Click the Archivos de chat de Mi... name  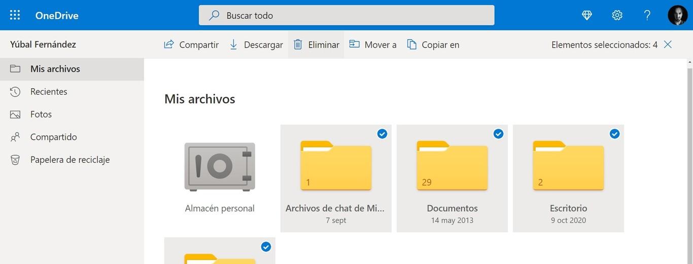[336, 208]
